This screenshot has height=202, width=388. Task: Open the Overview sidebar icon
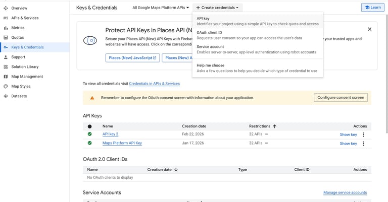pyautogui.click(x=6, y=8)
